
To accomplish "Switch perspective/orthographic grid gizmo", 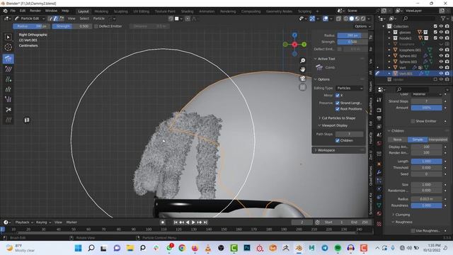I will (x=302, y=87).
